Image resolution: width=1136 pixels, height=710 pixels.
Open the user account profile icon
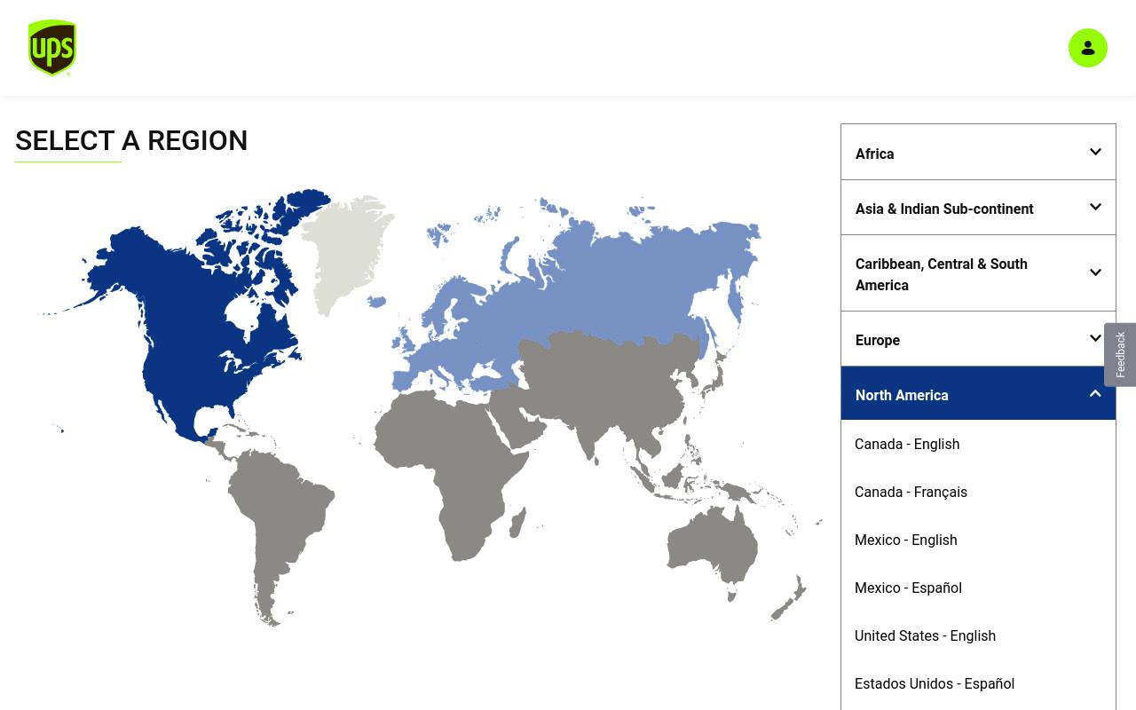pyautogui.click(x=1087, y=48)
